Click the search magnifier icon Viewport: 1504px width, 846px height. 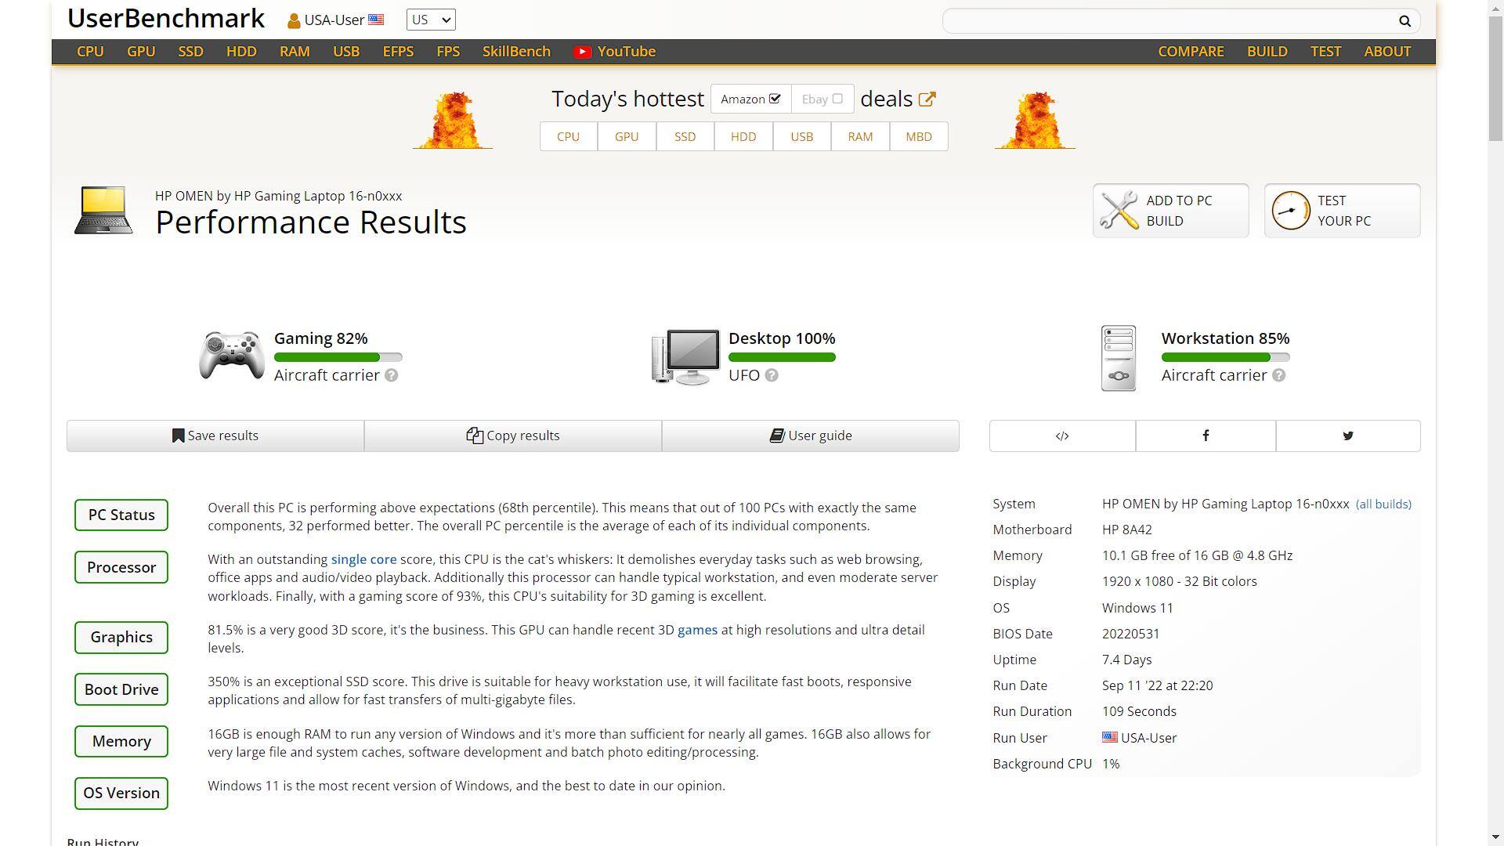pos(1405,21)
